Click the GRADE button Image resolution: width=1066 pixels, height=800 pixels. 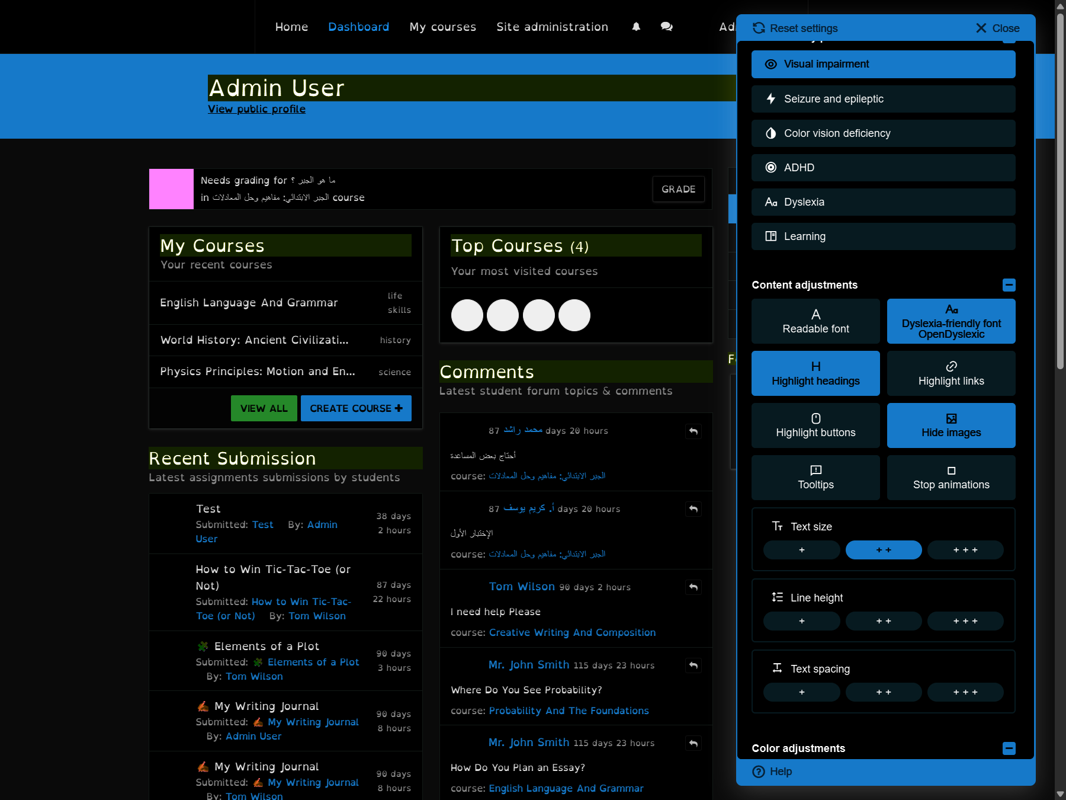(x=678, y=189)
